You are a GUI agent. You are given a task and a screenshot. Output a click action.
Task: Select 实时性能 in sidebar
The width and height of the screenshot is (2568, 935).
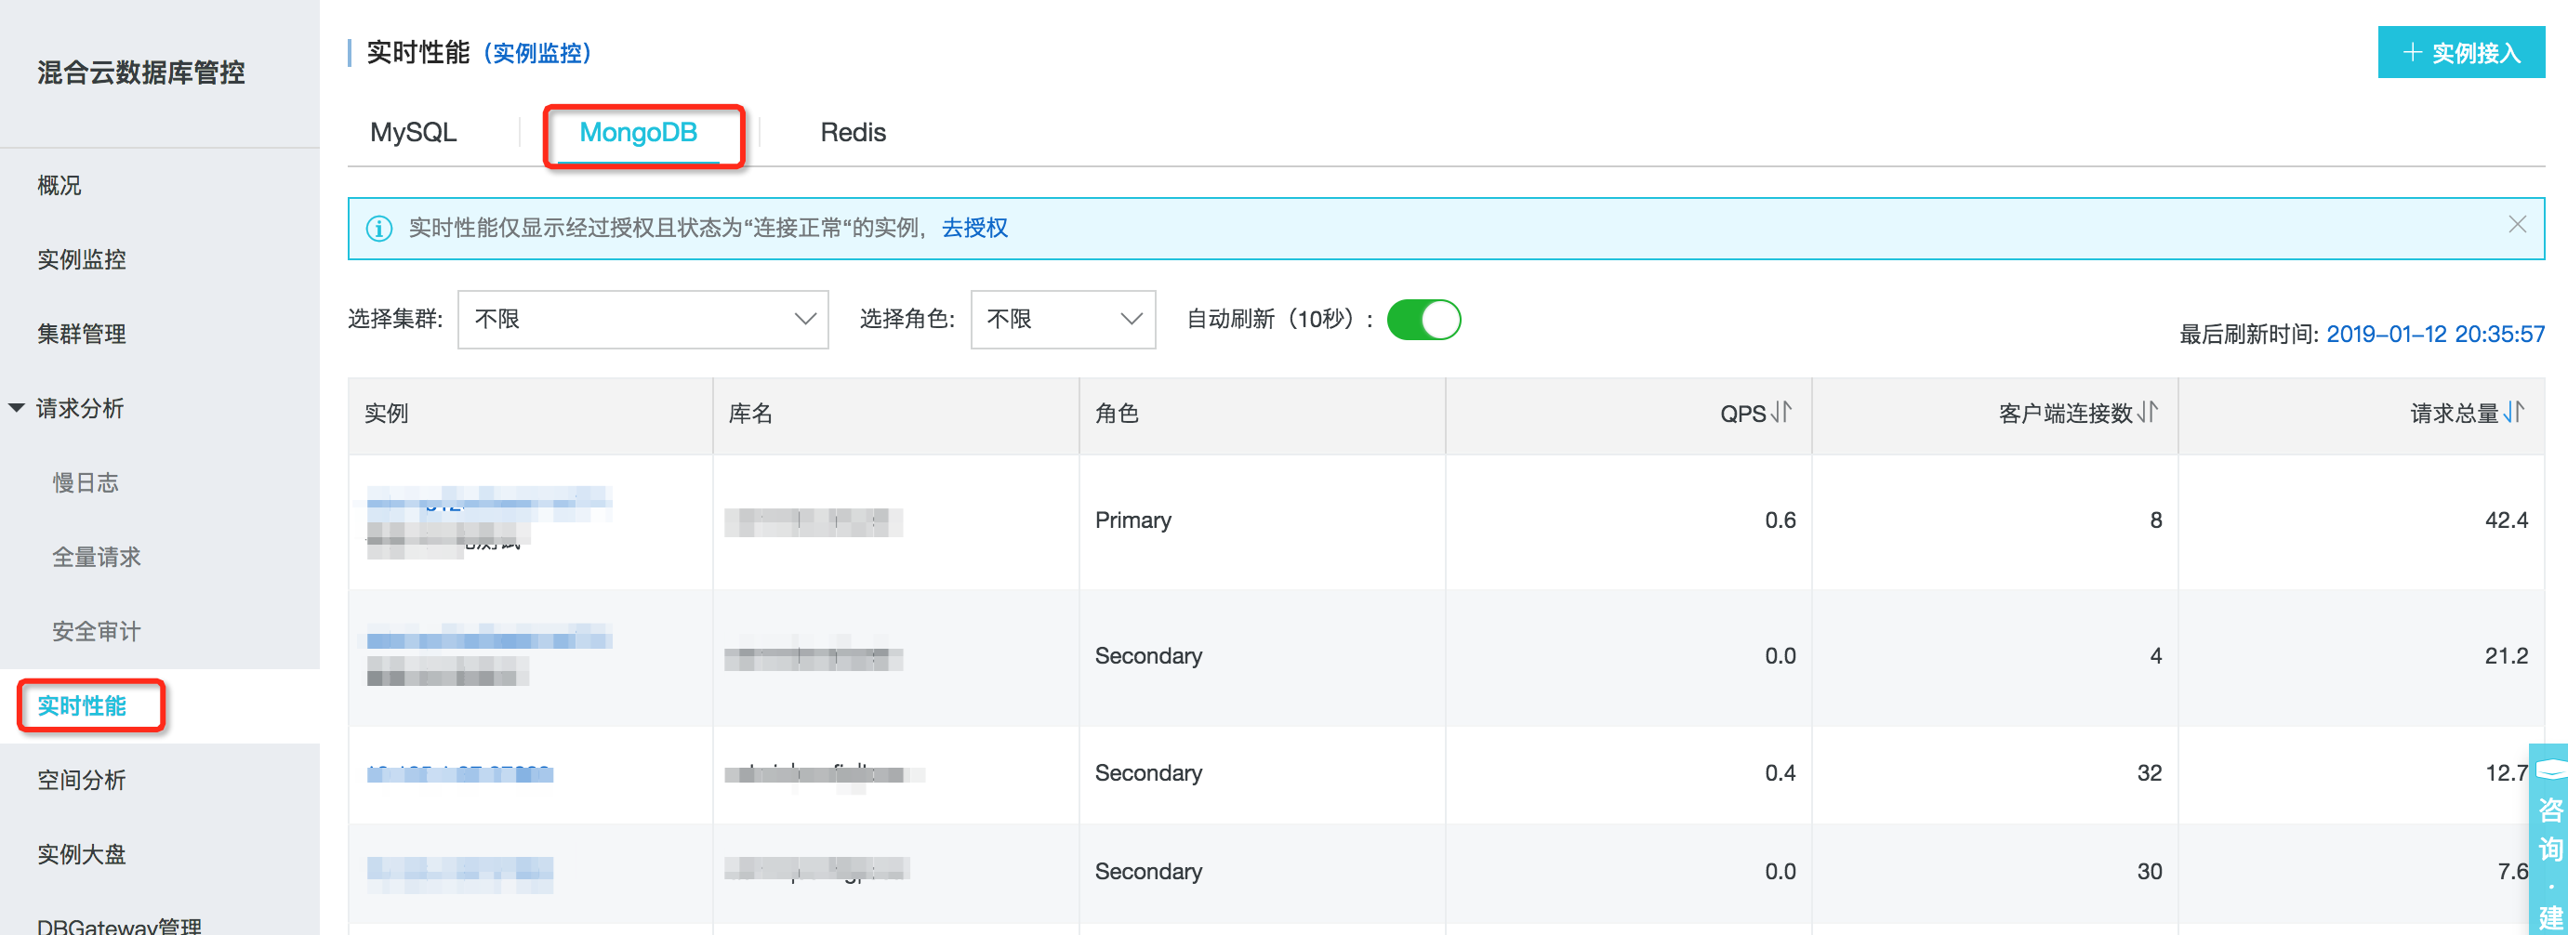[82, 705]
